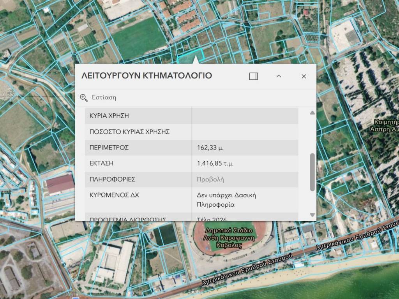Click the attribute table scroll up arrow

[x=312, y=113]
